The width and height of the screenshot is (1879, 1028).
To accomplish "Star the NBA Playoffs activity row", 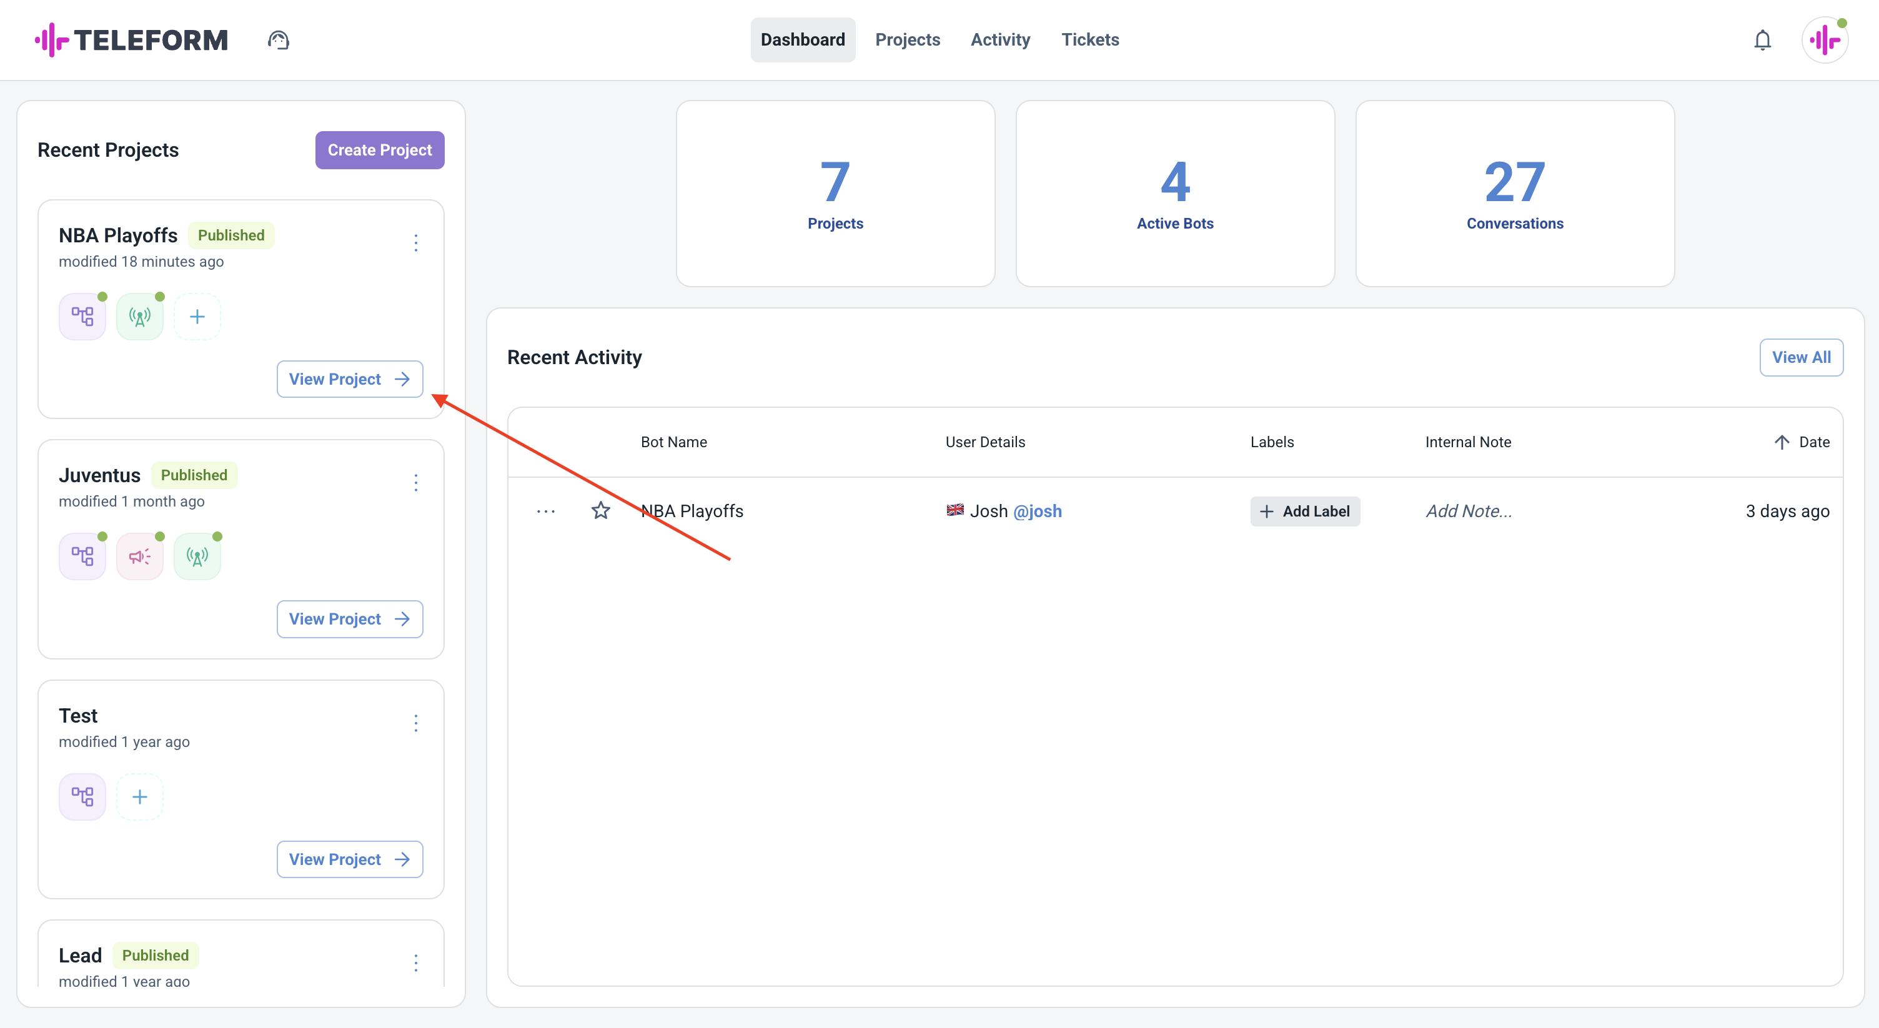I will click(x=600, y=510).
